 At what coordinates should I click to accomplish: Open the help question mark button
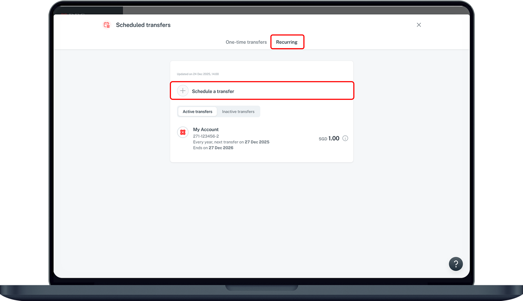[x=456, y=264]
